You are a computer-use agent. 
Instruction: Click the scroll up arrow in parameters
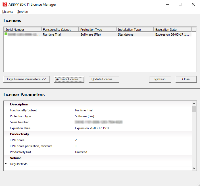click(x=194, y=103)
